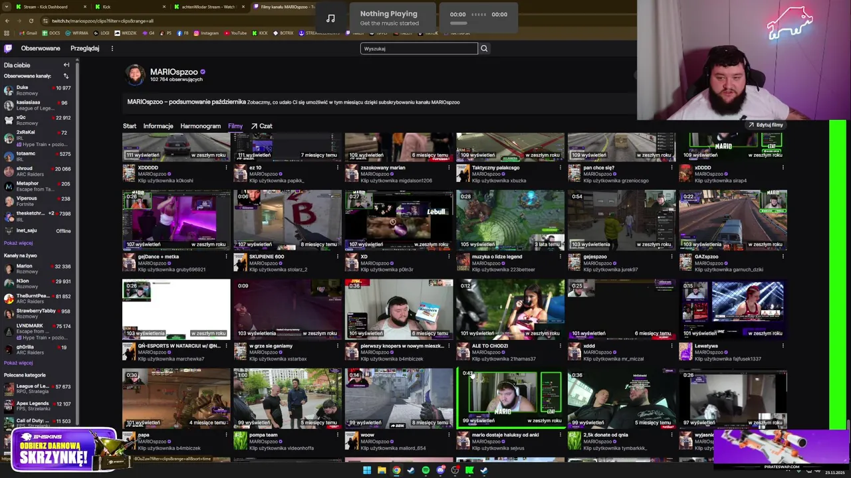The image size is (851, 478).
Task: Open N3on in live channels
Action: (x=39, y=284)
